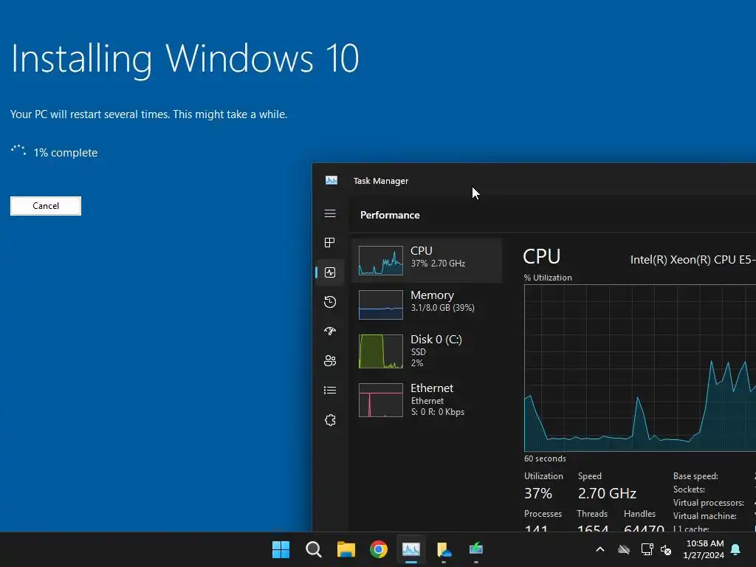Click the '% Utilization' graph label
The width and height of the screenshot is (756, 567).
pyautogui.click(x=548, y=278)
